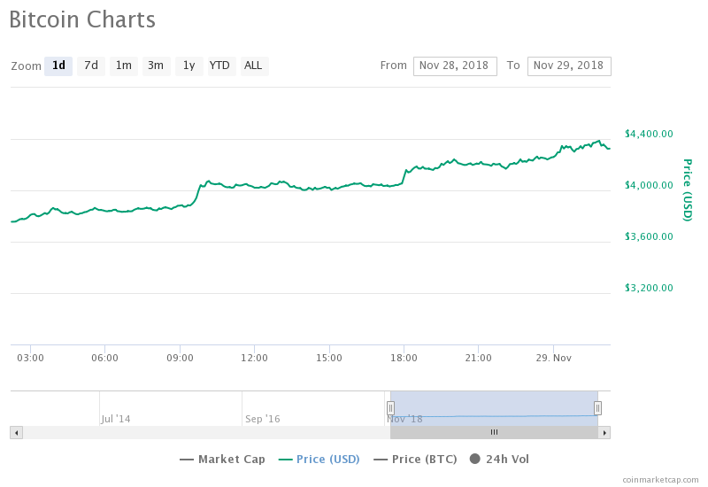708x487 pixels.
Task: Click the $4,000.00 axis label
Action: (649, 185)
